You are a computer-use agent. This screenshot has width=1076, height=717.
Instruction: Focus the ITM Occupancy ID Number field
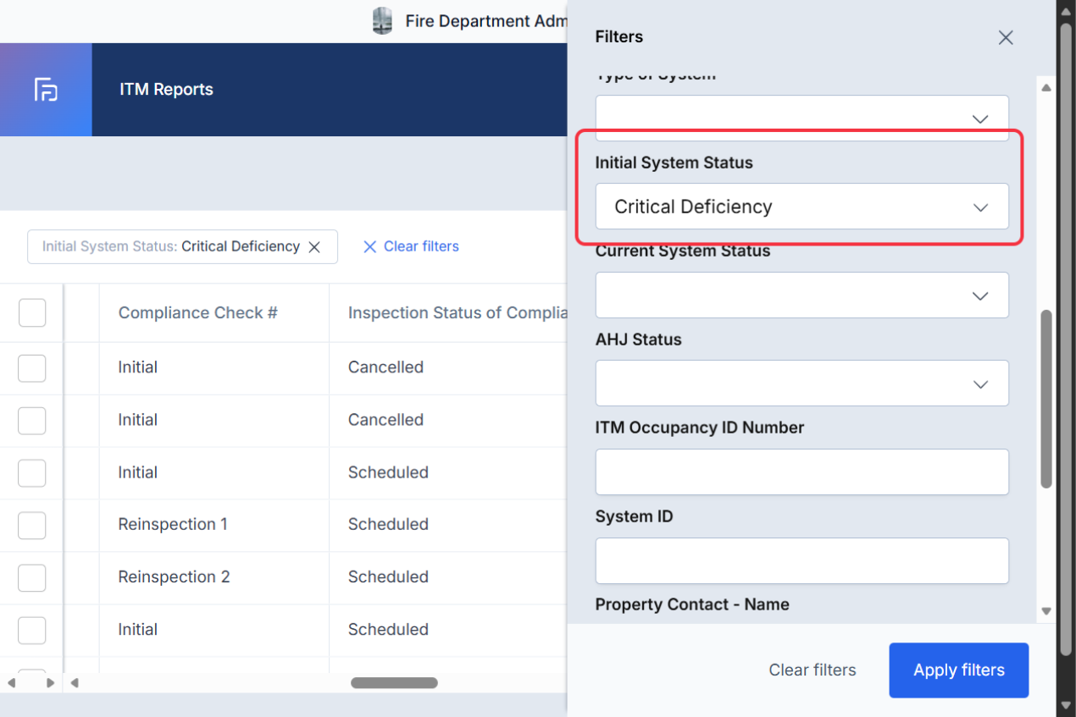(x=801, y=472)
